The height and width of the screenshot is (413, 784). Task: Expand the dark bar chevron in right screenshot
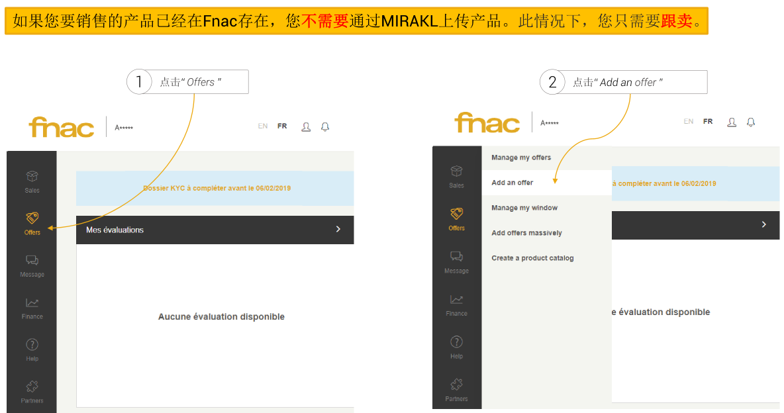764,224
